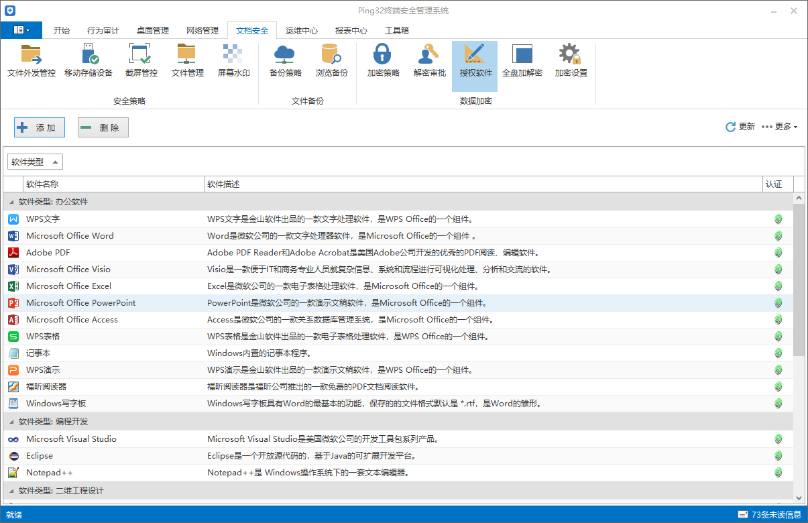Select the Notepad++ row description text
808x523 pixels.
tap(308, 473)
